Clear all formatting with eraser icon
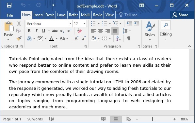The image size is (195, 123). pos(79,31)
